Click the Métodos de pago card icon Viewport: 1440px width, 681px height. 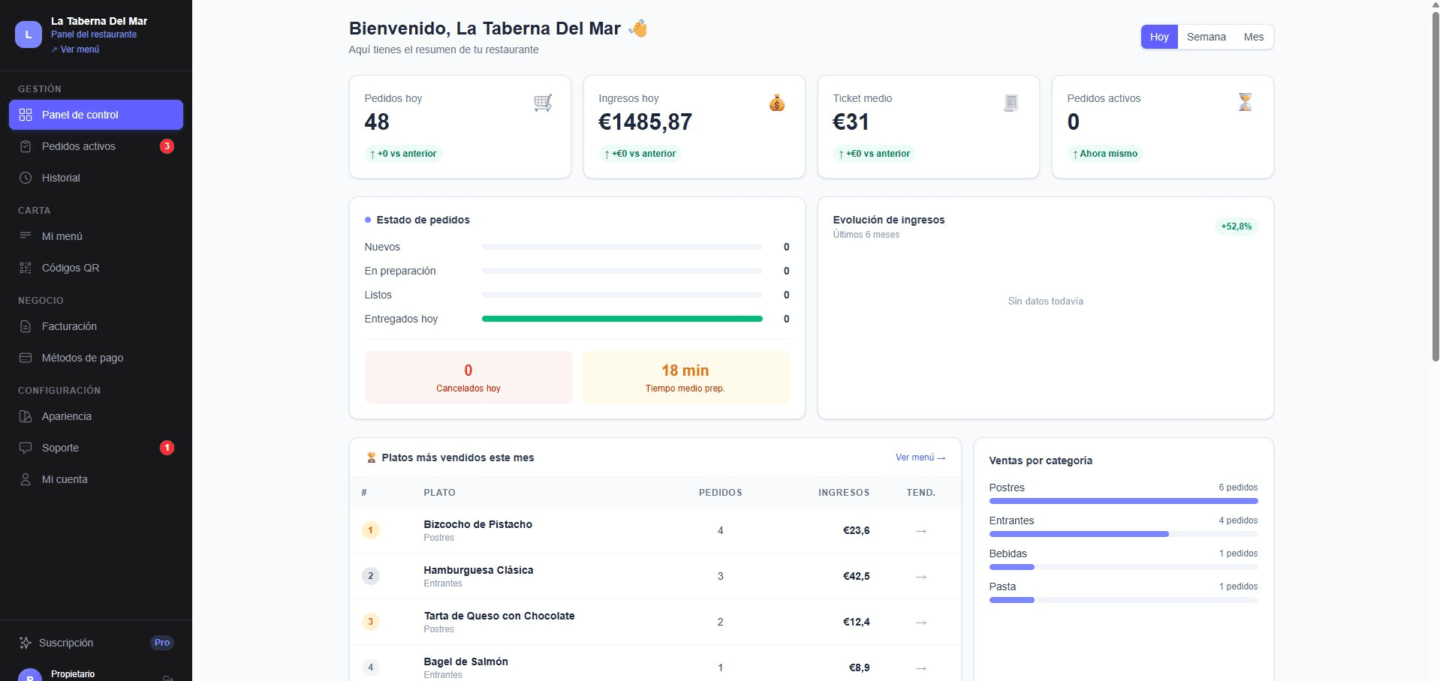(x=26, y=358)
